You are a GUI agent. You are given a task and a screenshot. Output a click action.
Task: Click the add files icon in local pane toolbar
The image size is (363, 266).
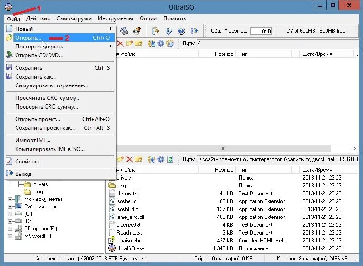(x=151, y=159)
